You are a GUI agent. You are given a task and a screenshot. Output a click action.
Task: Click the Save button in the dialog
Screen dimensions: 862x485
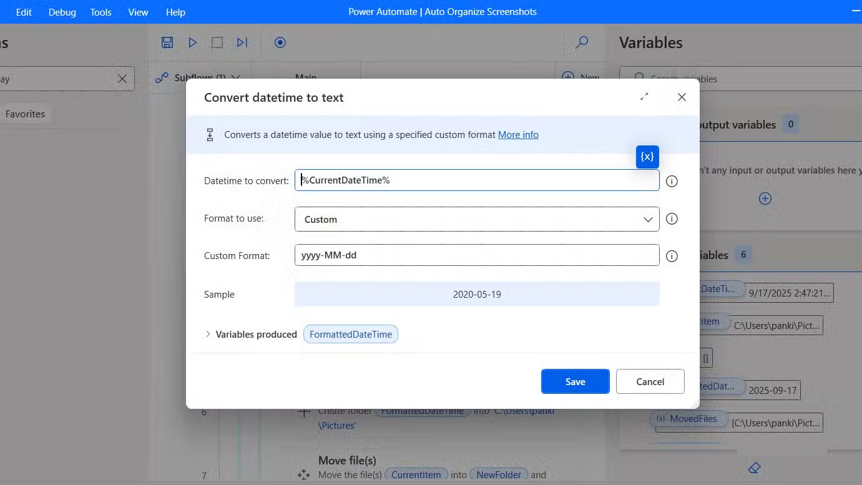coord(575,381)
